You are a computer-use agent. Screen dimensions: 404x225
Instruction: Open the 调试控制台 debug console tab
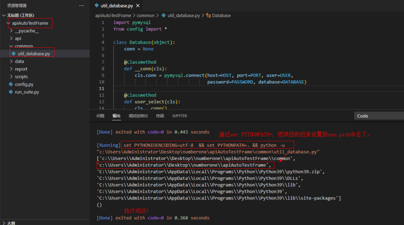click(138, 116)
